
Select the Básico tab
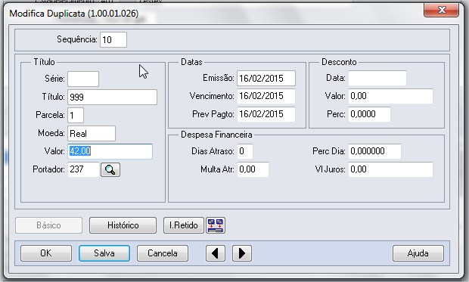pyautogui.click(x=48, y=225)
